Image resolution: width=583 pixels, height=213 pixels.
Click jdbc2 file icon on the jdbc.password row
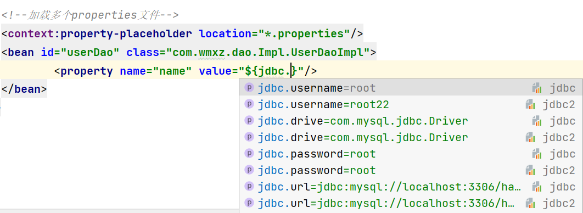(x=530, y=170)
